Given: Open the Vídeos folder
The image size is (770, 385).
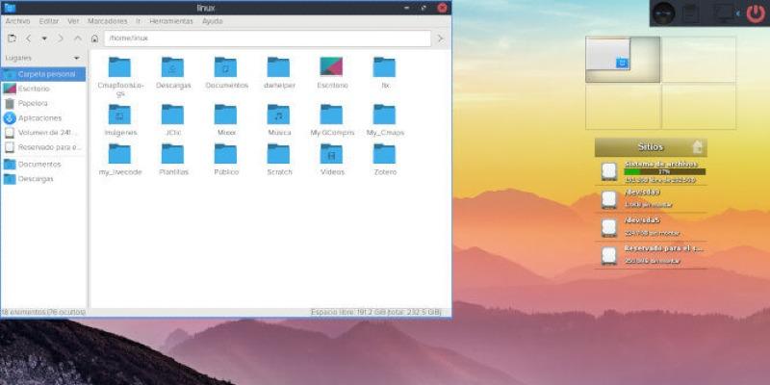Looking at the screenshot, I should pyautogui.click(x=331, y=155).
